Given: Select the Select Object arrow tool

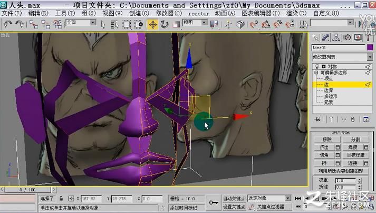Looking at the screenshot, I should (x=103, y=24).
